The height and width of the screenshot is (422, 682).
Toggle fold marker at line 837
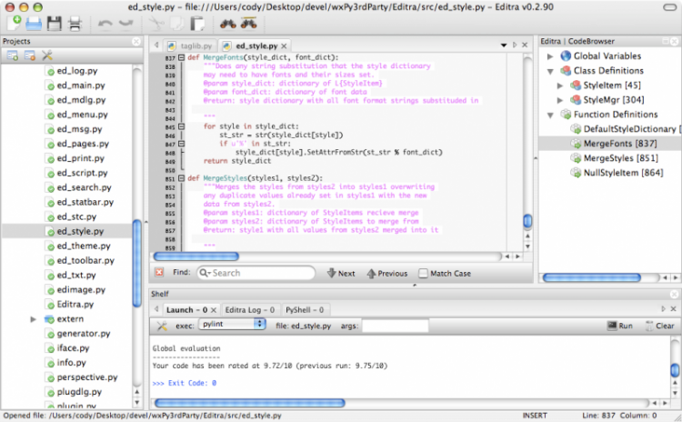click(181, 57)
